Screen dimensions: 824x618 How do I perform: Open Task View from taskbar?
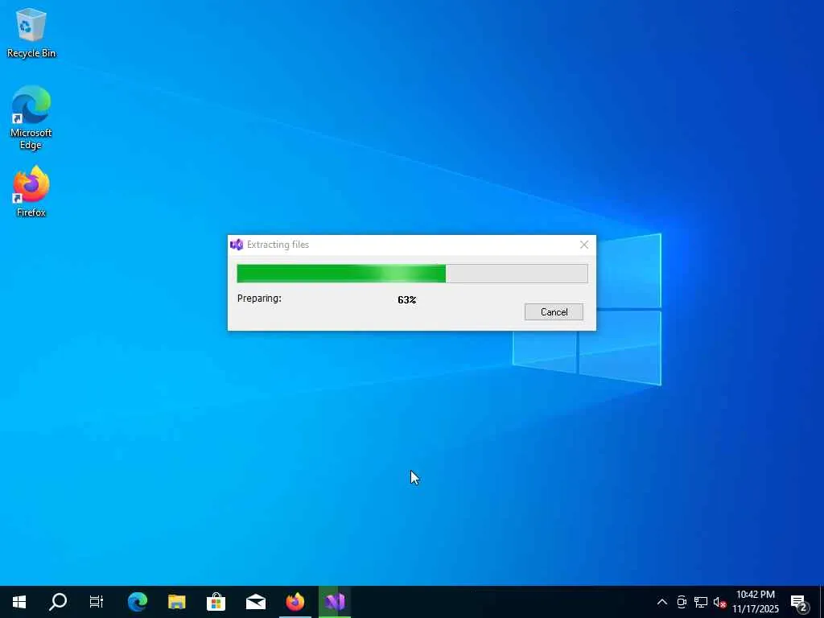(x=97, y=602)
